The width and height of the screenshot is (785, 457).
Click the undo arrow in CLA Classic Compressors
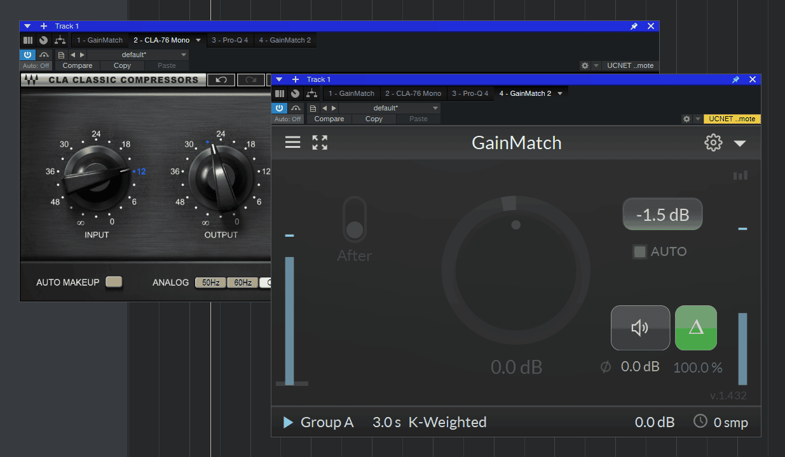tap(221, 80)
